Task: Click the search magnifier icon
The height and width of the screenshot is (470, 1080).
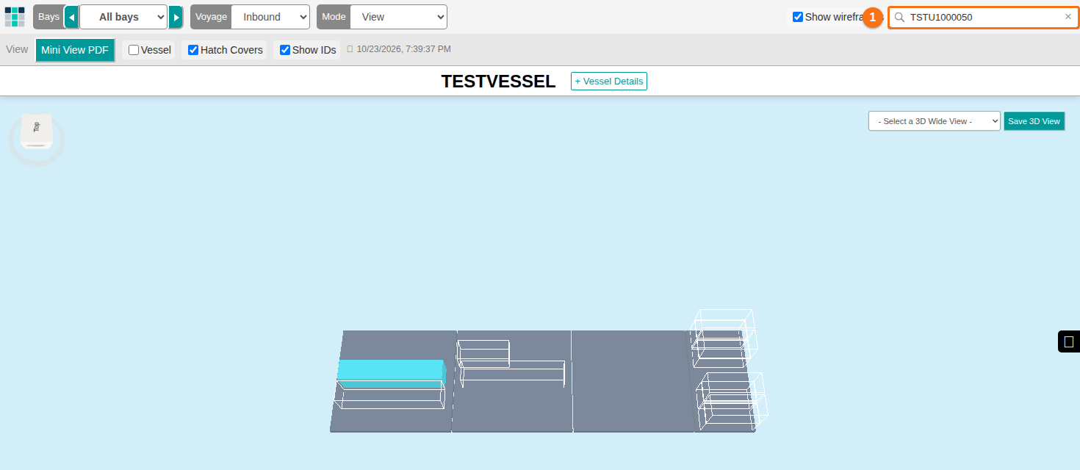Action: [899, 17]
